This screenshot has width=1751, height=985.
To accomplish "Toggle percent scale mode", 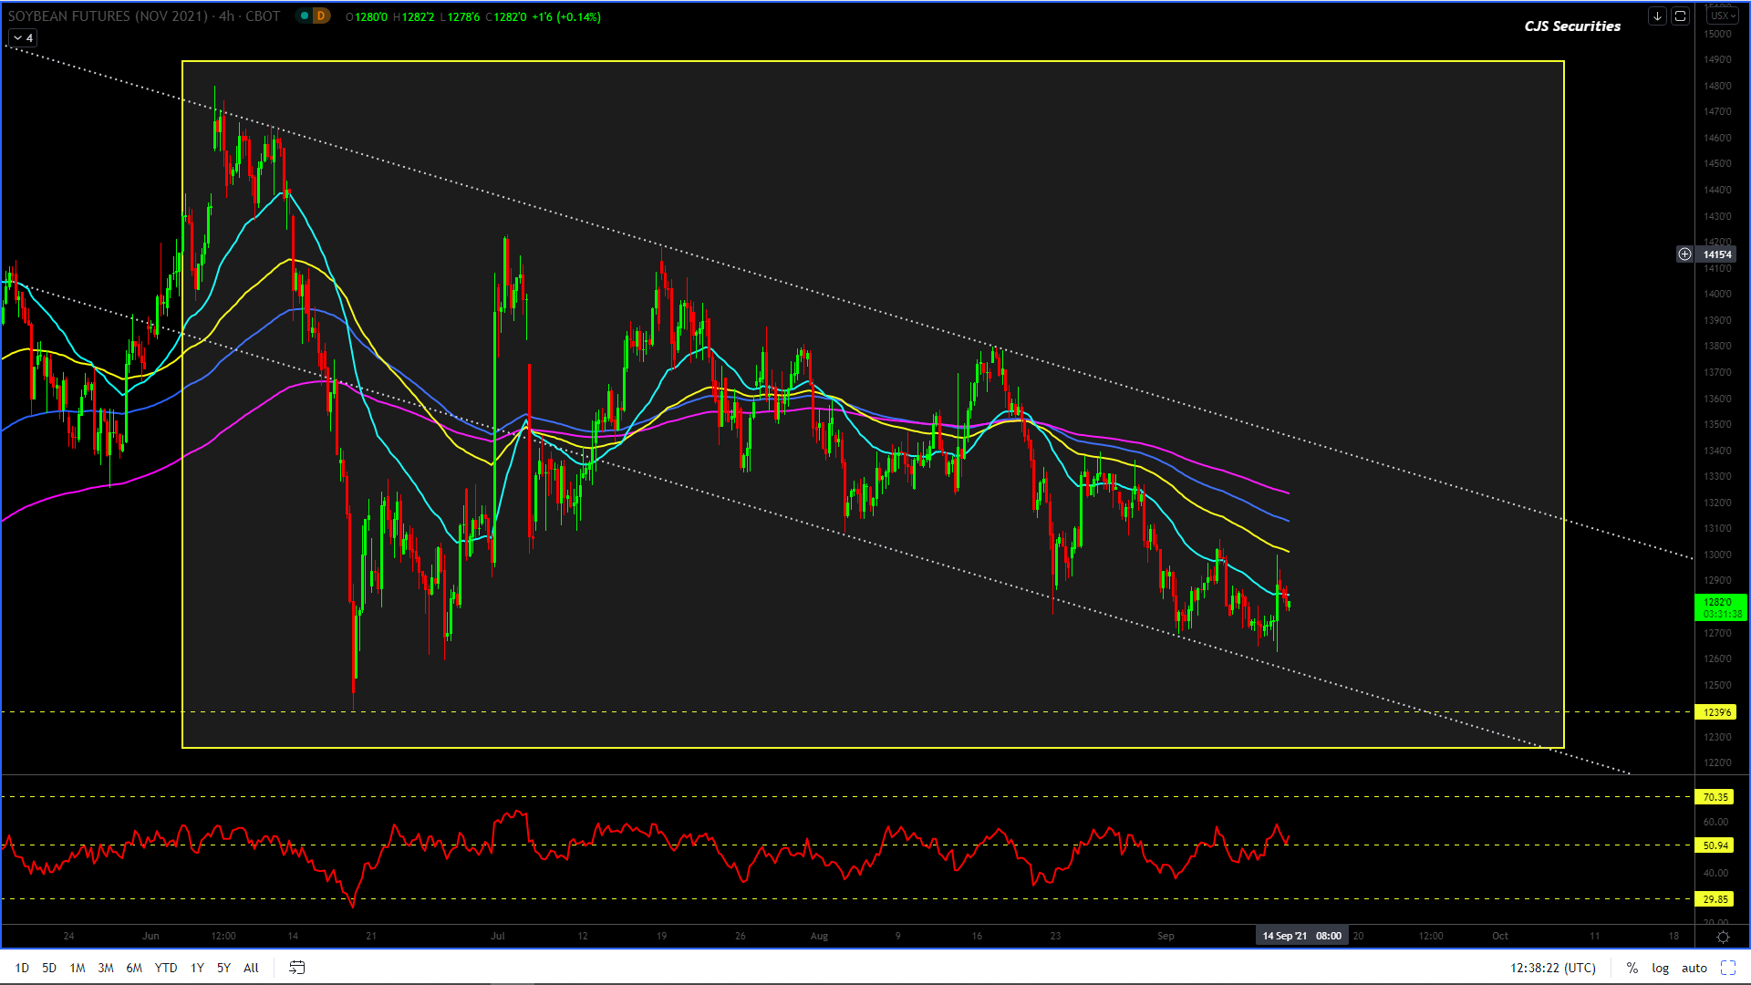I will (x=1632, y=968).
